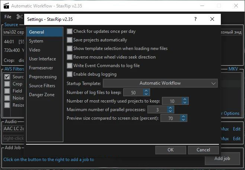
Task: Toggle the Field filter checkbox
Action: click(7, 91)
